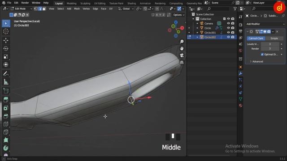This screenshot has height=161, width=287.
Task: Toggle camera view gizmo icon
Action: coord(182,55)
